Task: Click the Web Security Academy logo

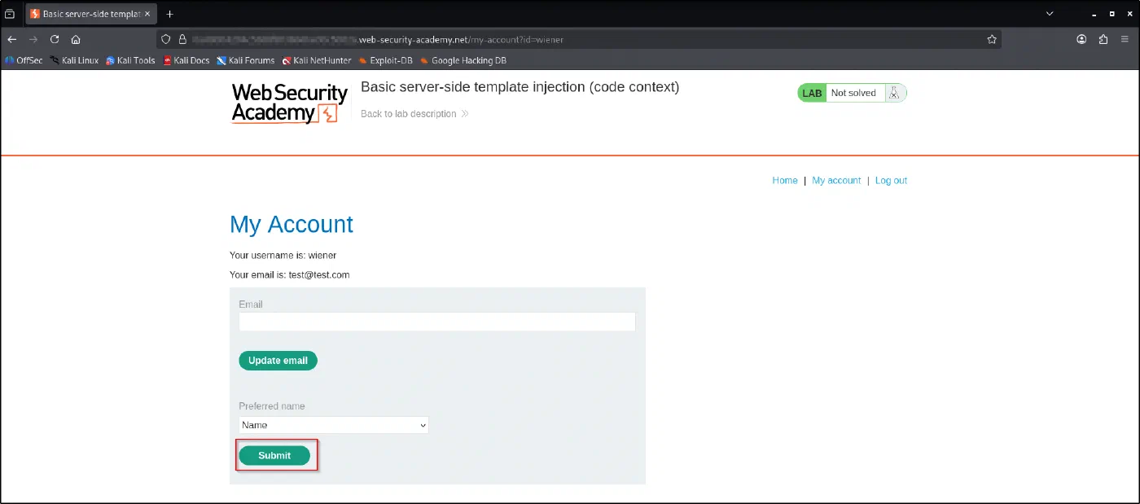Action: coord(290,103)
